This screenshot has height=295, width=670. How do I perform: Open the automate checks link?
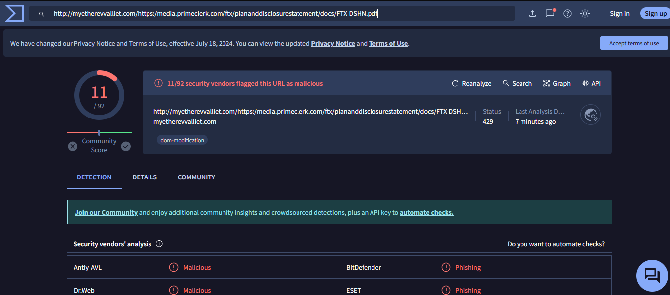[x=427, y=212]
